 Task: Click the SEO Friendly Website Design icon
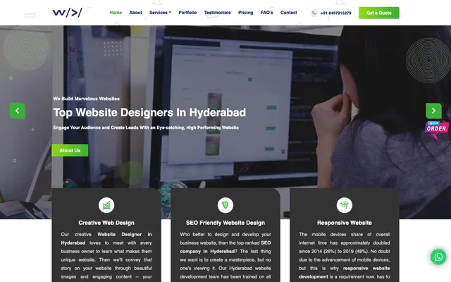coord(225,205)
